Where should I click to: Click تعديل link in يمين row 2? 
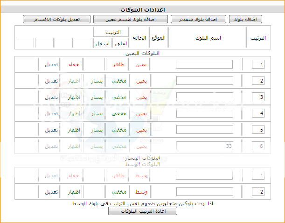click(x=51, y=81)
